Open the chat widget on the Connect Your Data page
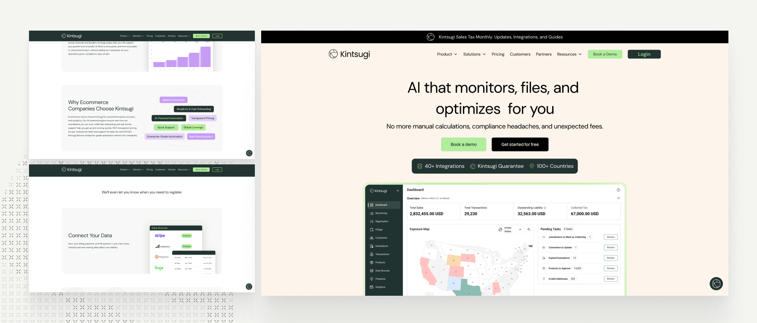This screenshot has height=323, width=757. pyautogui.click(x=249, y=287)
